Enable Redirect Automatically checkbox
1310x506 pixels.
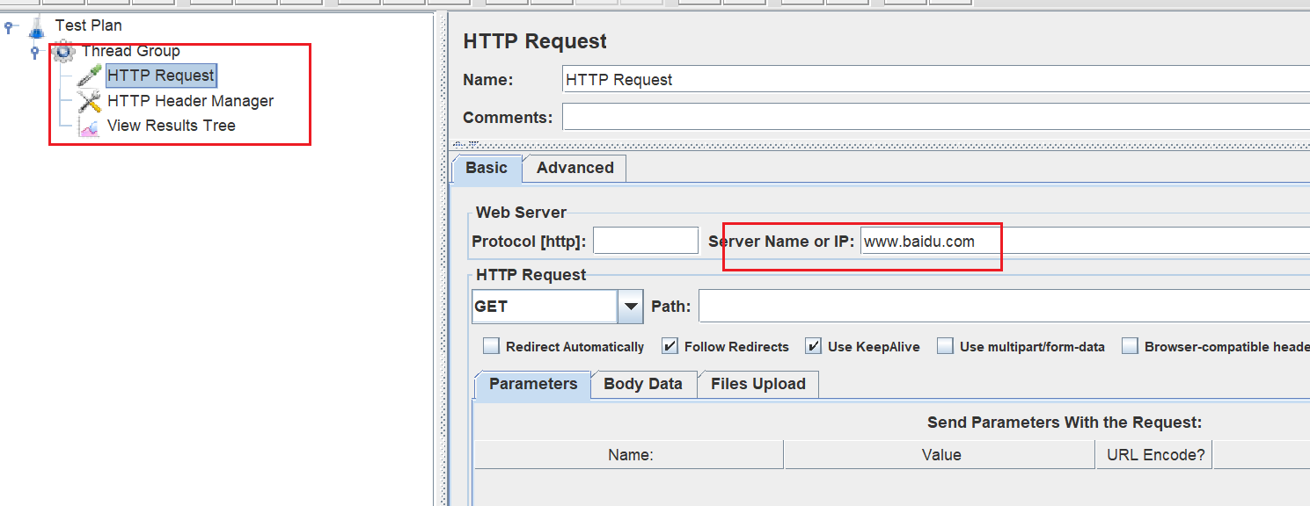tap(491, 346)
